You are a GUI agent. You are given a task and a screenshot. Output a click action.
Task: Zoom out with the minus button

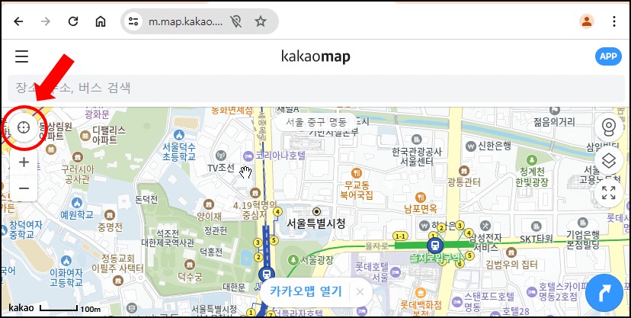point(24,188)
